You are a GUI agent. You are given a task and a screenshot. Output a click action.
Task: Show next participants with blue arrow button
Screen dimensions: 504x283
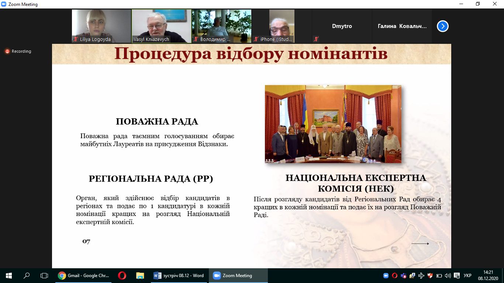click(442, 26)
